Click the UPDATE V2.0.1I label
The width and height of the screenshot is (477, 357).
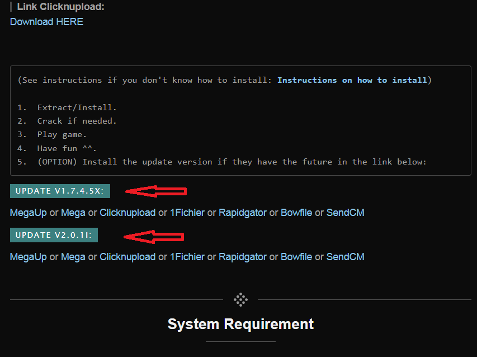pyautogui.click(x=54, y=235)
